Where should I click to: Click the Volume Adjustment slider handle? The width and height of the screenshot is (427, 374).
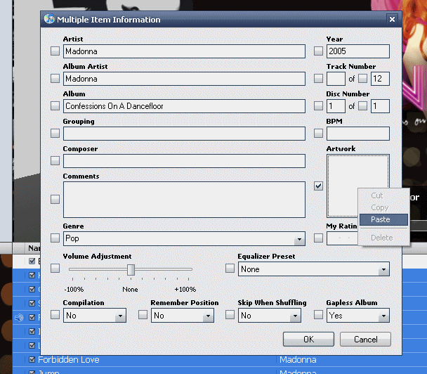pyautogui.click(x=131, y=269)
